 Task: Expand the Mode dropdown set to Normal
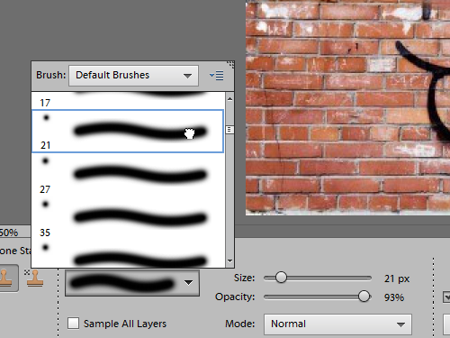tap(337, 324)
